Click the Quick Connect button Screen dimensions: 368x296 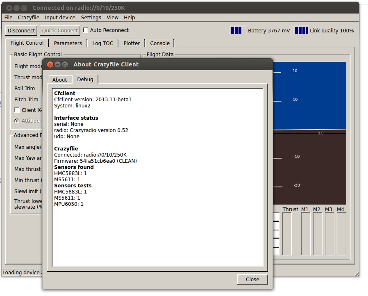click(x=60, y=30)
